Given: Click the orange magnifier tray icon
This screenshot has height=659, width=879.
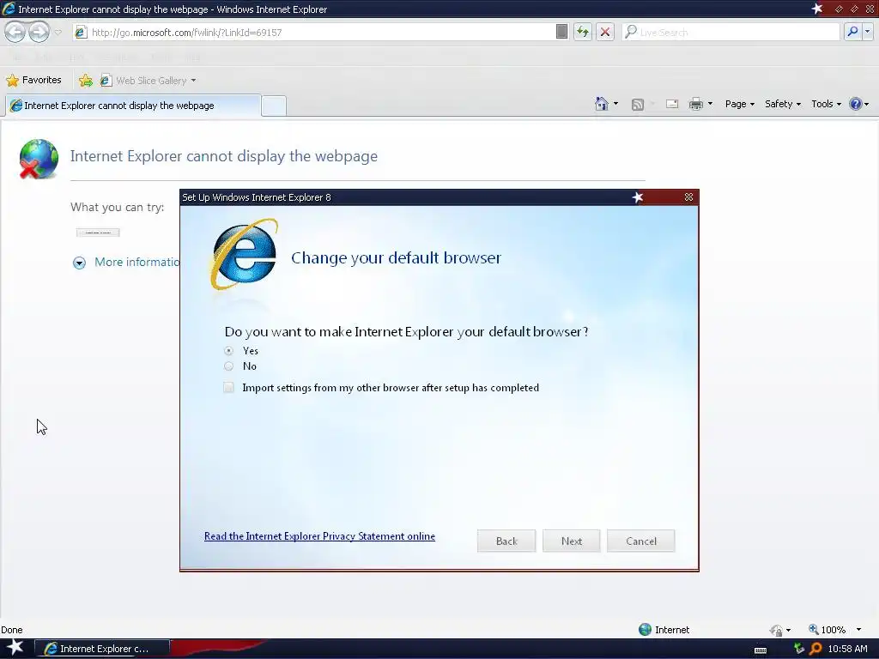Looking at the screenshot, I should click(815, 649).
